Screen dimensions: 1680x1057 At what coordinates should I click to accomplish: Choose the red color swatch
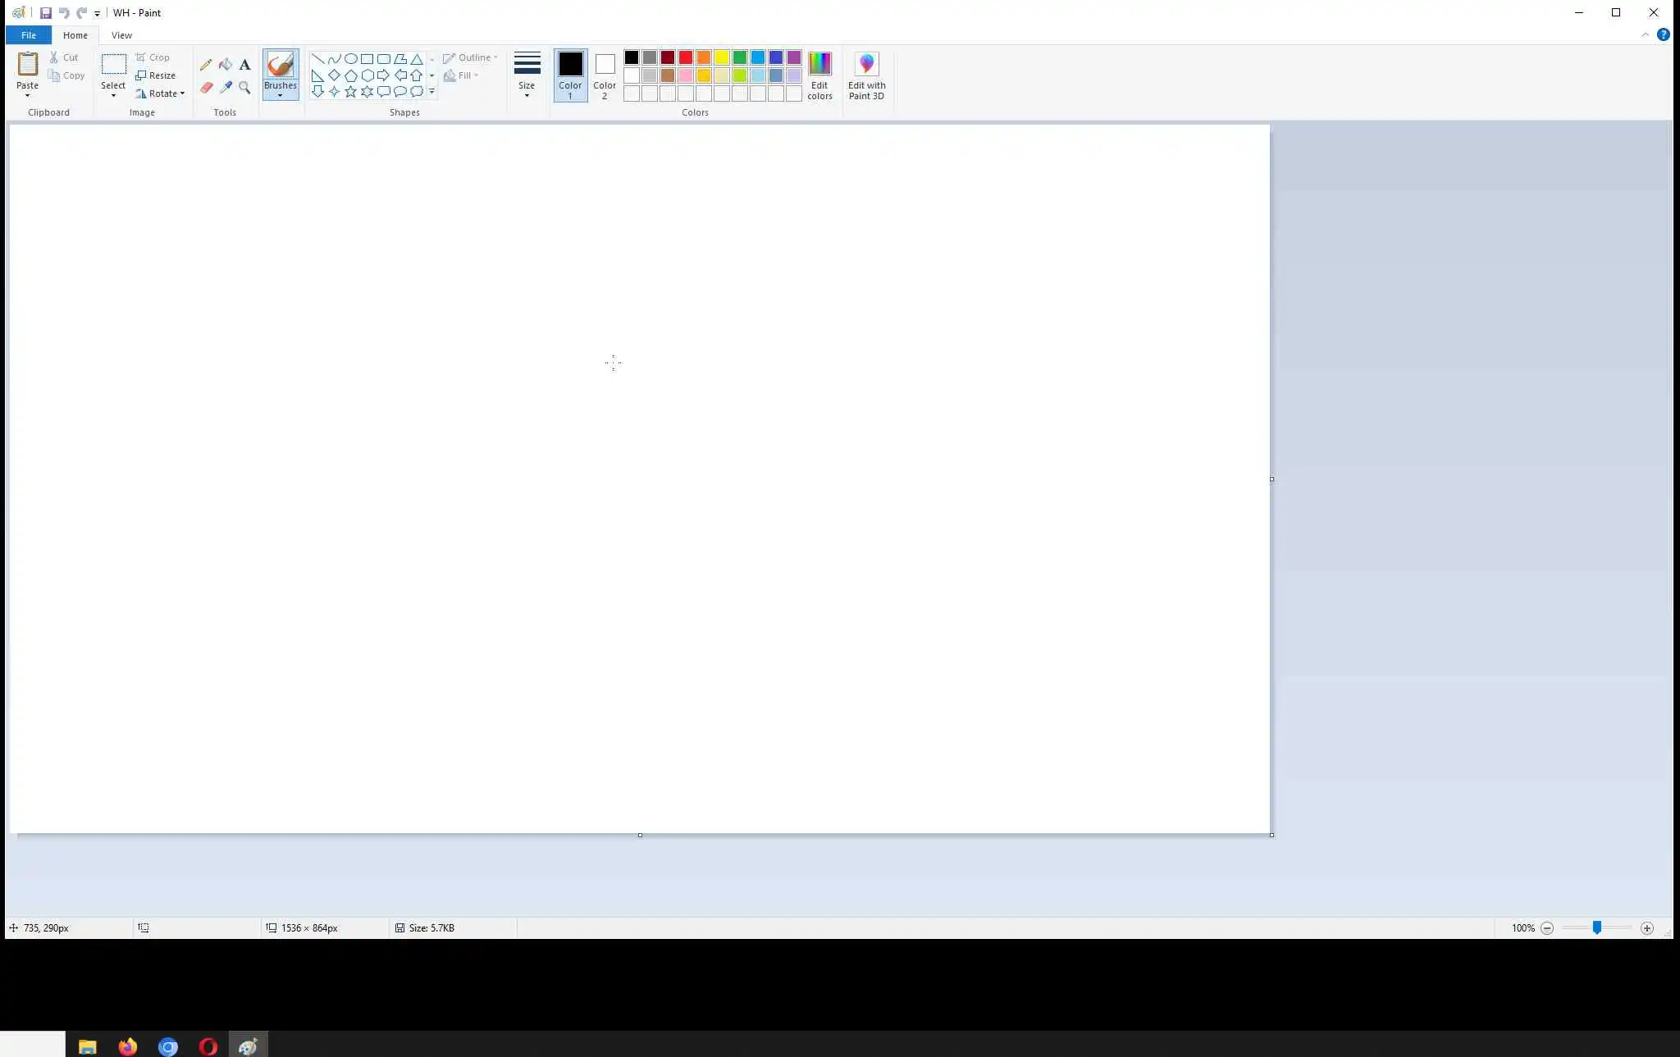(686, 57)
